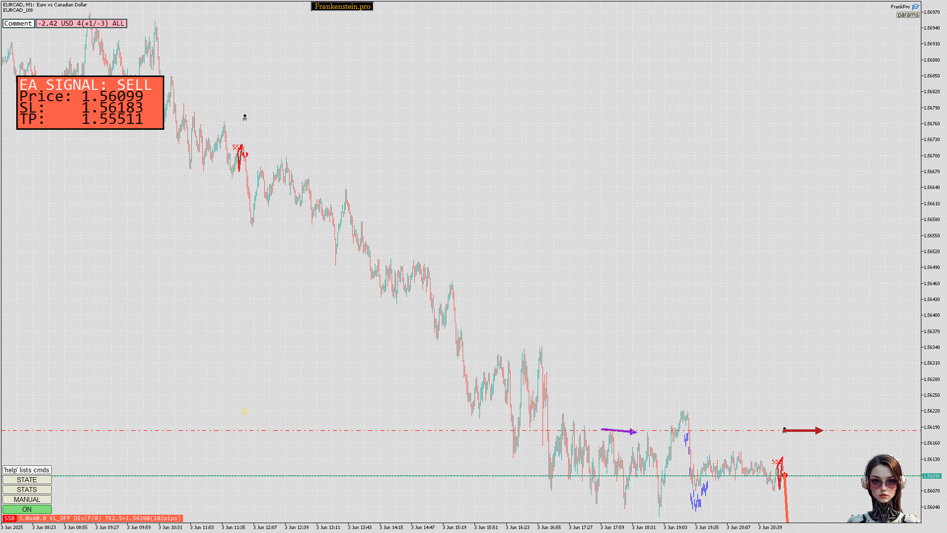947x533 pixels.
Task: Click the -2.42 USD profit summary label
Action: (x=81, y=23)
